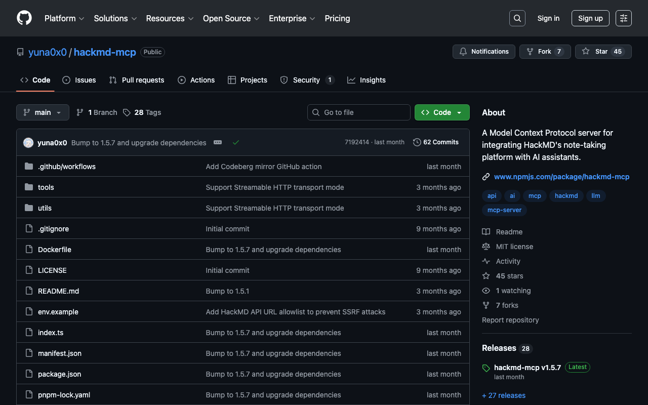
Task: Click the GitHub logo icon
Action: click(x=24, y=18)
